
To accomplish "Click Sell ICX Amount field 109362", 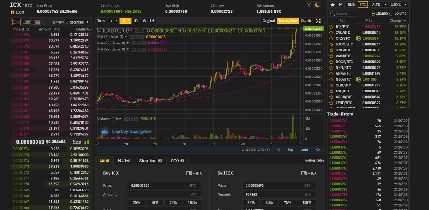I will click(279, 194).
